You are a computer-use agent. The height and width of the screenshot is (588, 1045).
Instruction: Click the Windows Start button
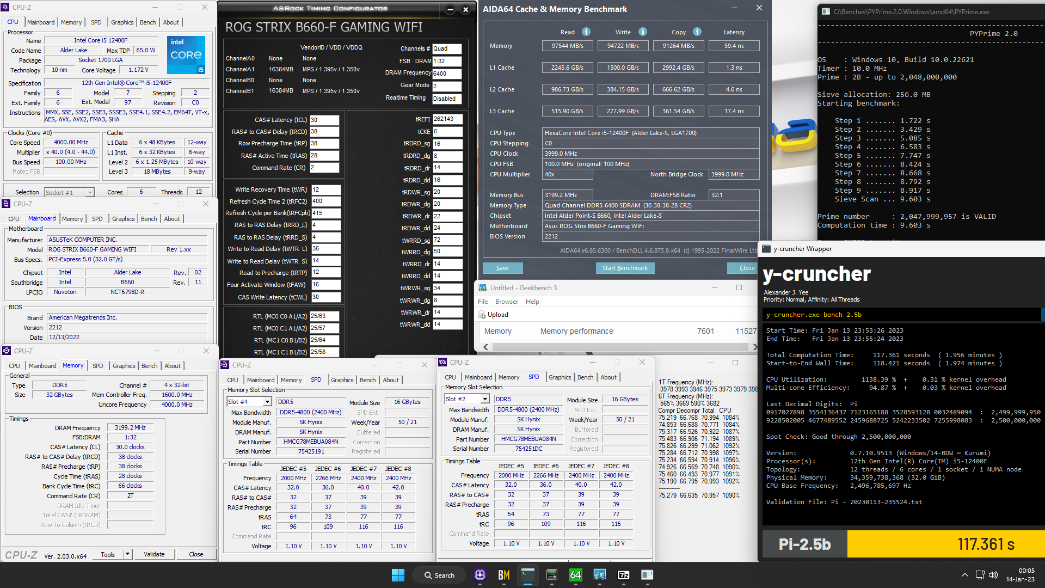coord(398,575)
